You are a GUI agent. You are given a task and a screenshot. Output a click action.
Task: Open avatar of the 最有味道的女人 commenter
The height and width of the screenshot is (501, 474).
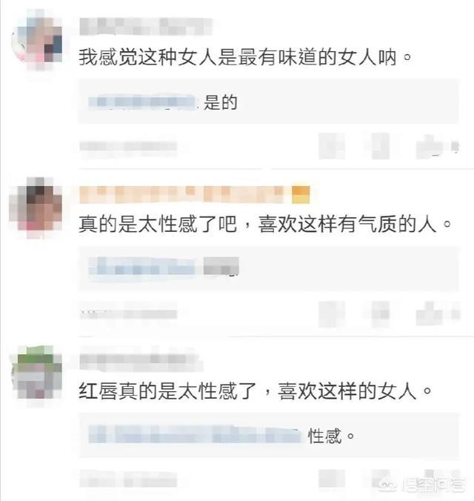coord(37,40)
